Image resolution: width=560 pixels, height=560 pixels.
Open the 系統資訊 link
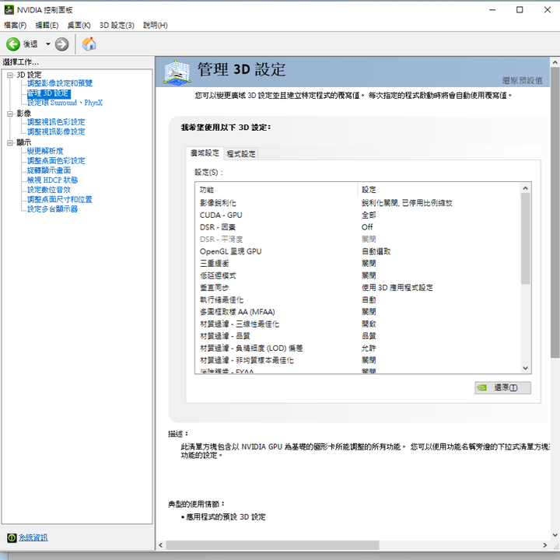[33, 537]
